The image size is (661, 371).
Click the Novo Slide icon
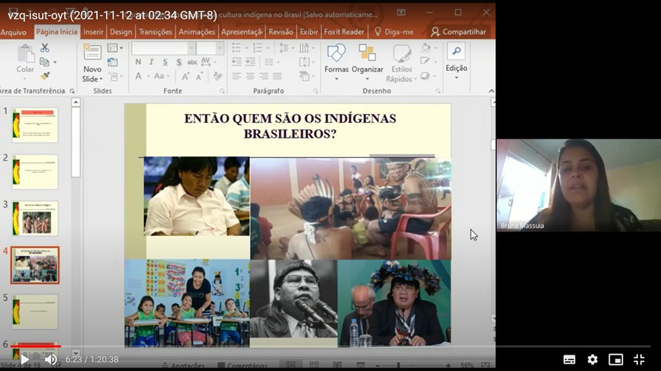tap(92, 52)
